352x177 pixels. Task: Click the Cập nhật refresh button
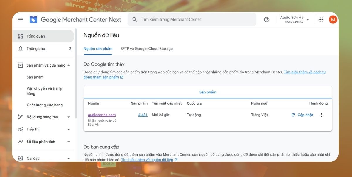click(x=302, y=115)
